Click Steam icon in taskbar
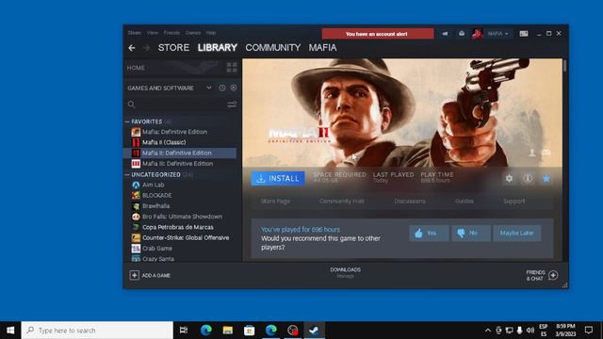 314,331
